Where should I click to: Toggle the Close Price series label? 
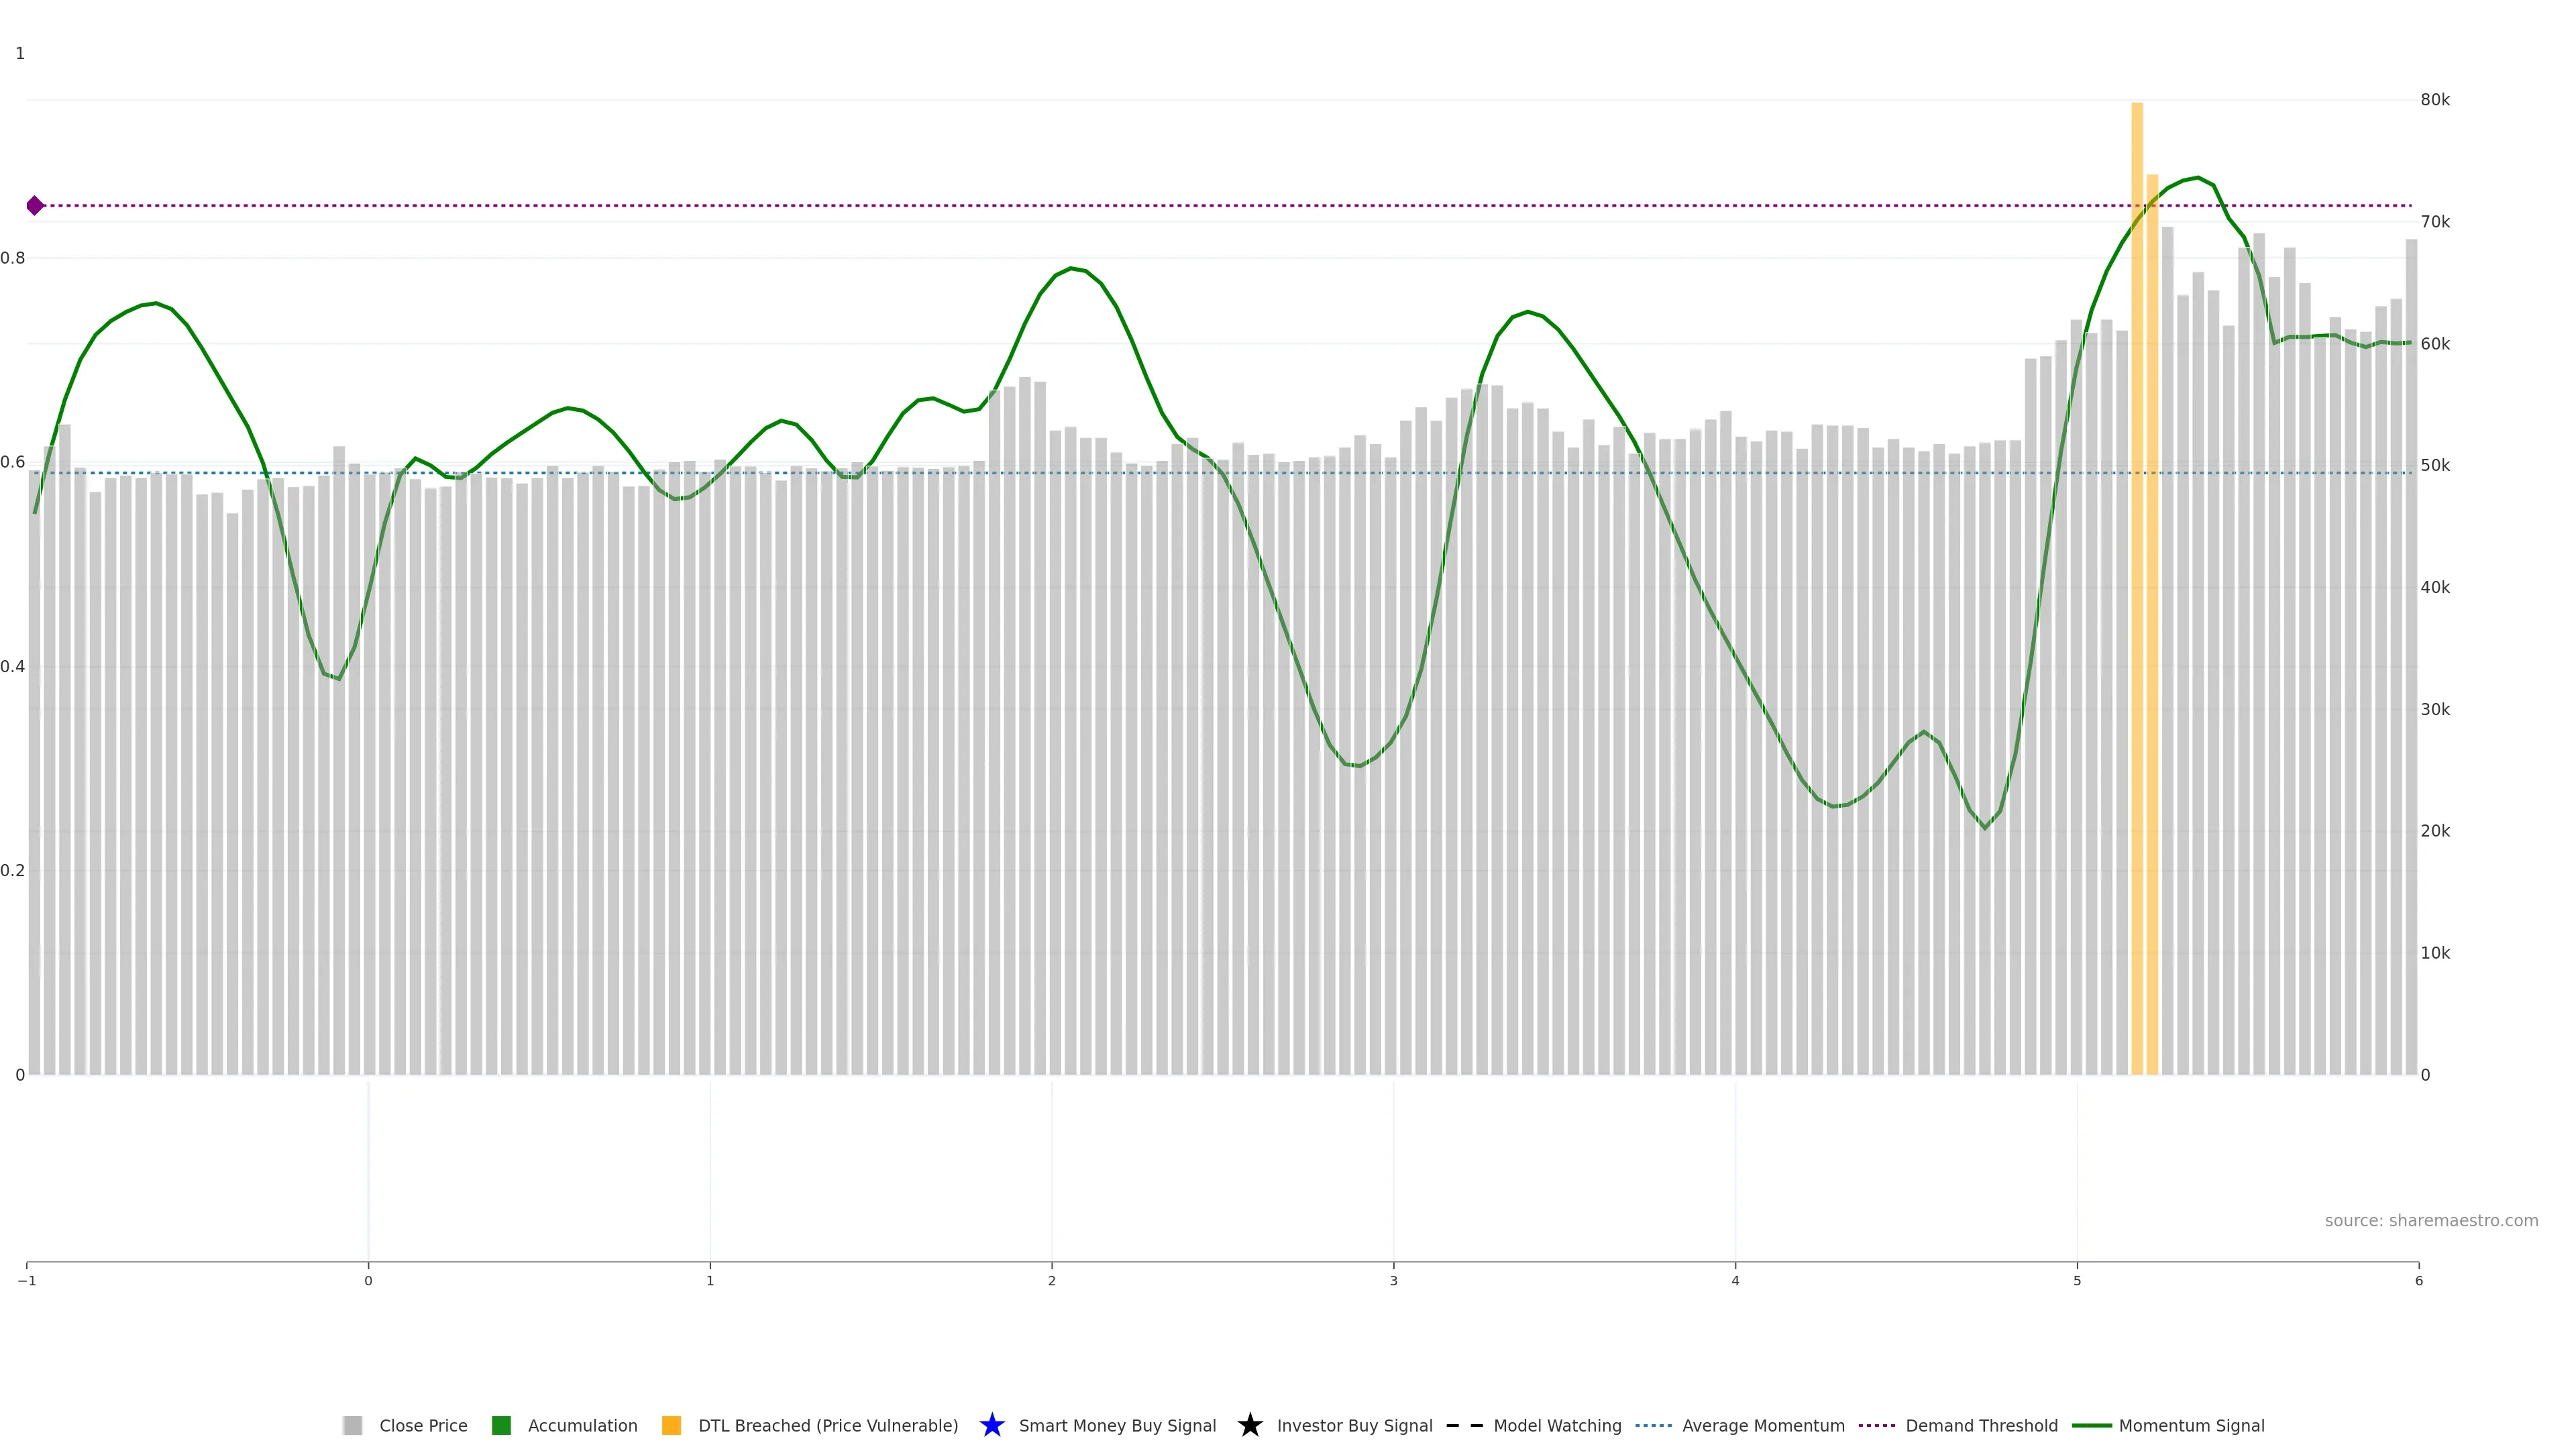[x=423, y=1425]
